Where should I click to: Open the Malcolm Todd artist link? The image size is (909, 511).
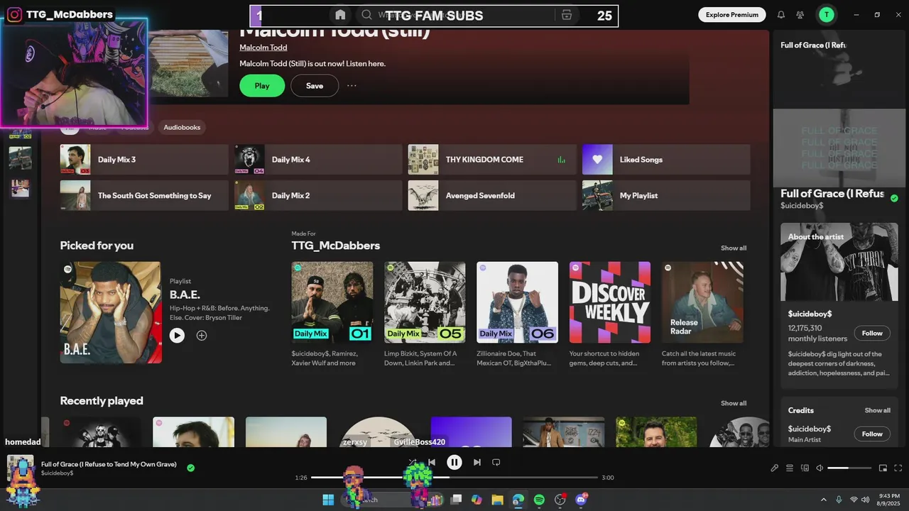tap(263, 48)
